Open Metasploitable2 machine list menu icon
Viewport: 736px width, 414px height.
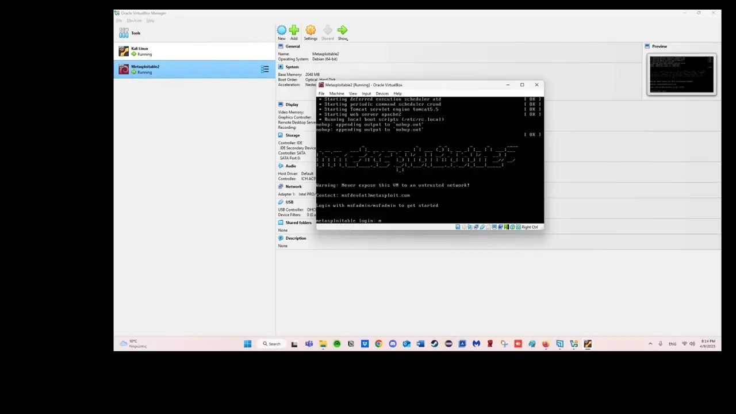[265, 69]
